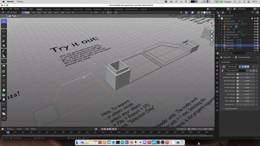
Task: Remove the GeometryNodes modifier with X
Action: [x=253, y=67]
